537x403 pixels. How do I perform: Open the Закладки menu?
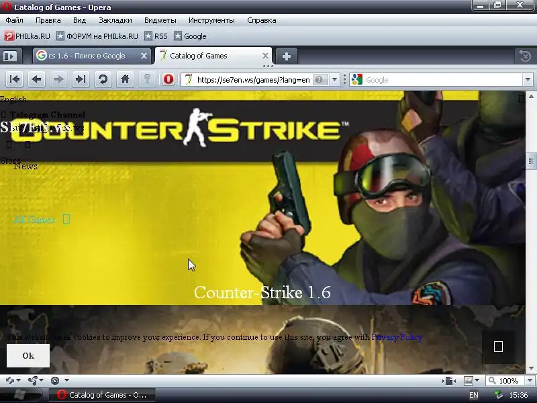(115, 20)
